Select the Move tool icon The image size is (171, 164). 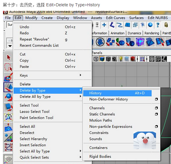(x=8, y=87)
